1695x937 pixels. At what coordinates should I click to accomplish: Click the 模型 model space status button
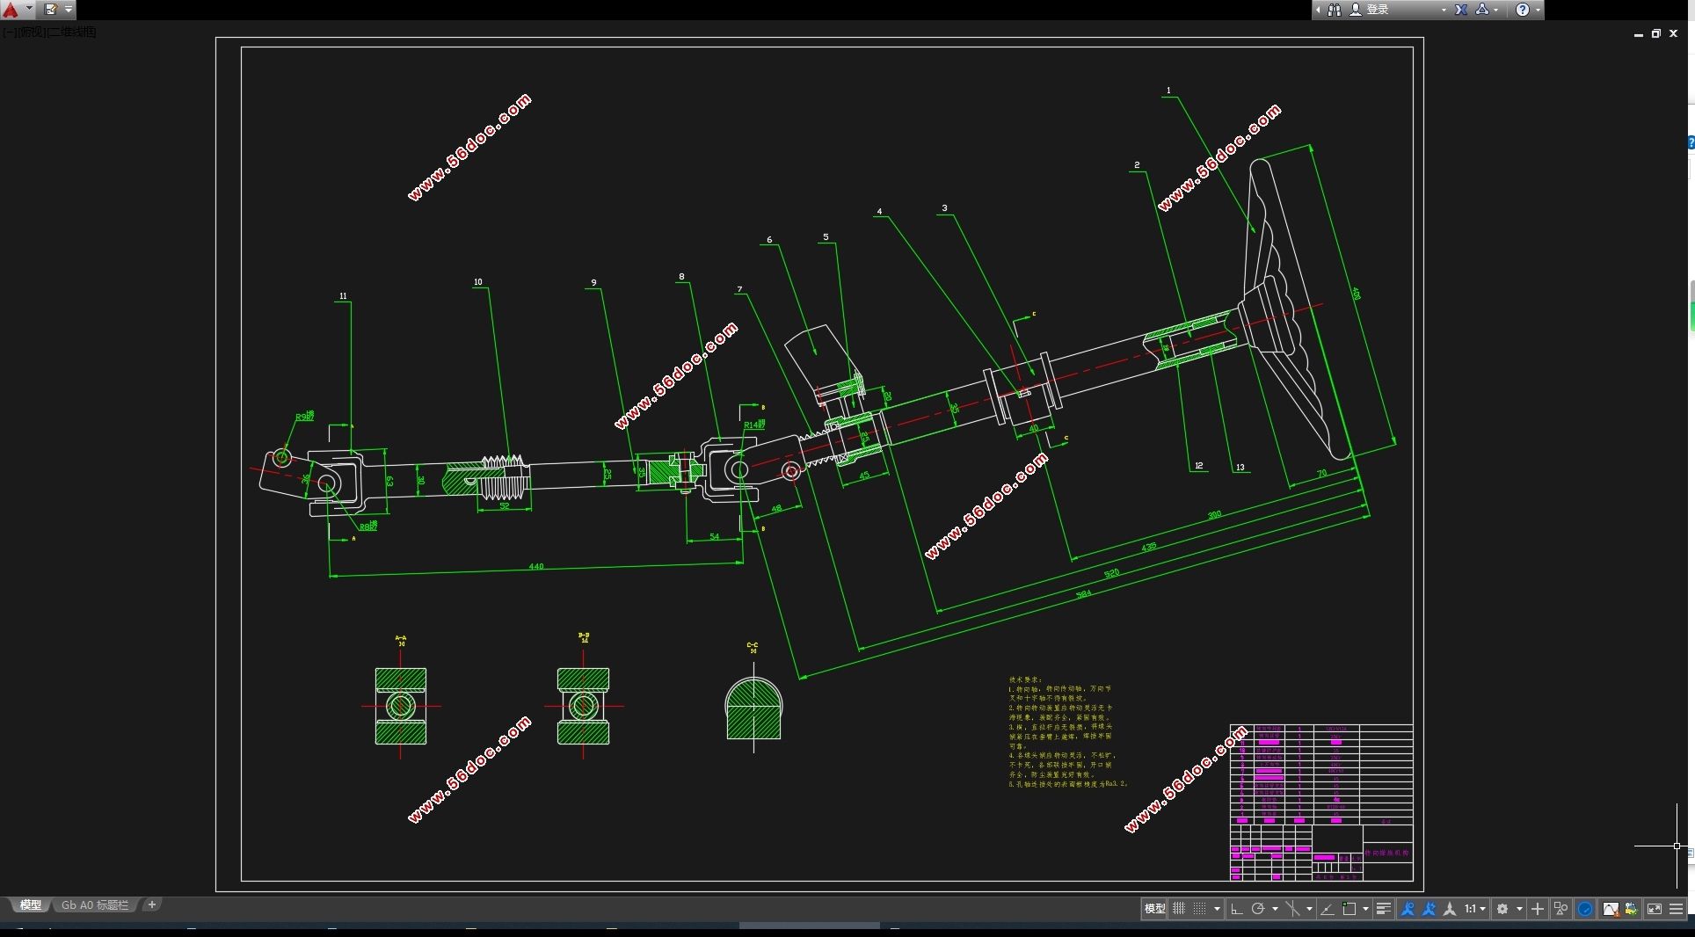pos(1154,909)
